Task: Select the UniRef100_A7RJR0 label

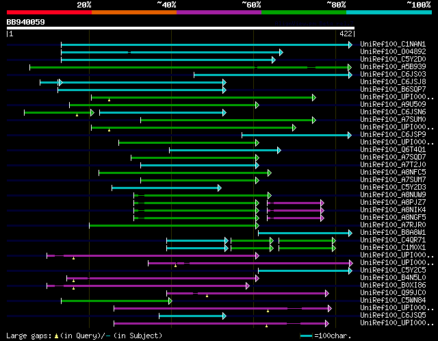Action: pyautogui.click(x=393, y=225)
